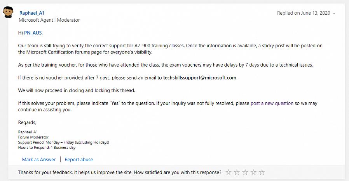
Task: Click the "Hours to Respond: 1 Business day" line
Action: (47, 148)
